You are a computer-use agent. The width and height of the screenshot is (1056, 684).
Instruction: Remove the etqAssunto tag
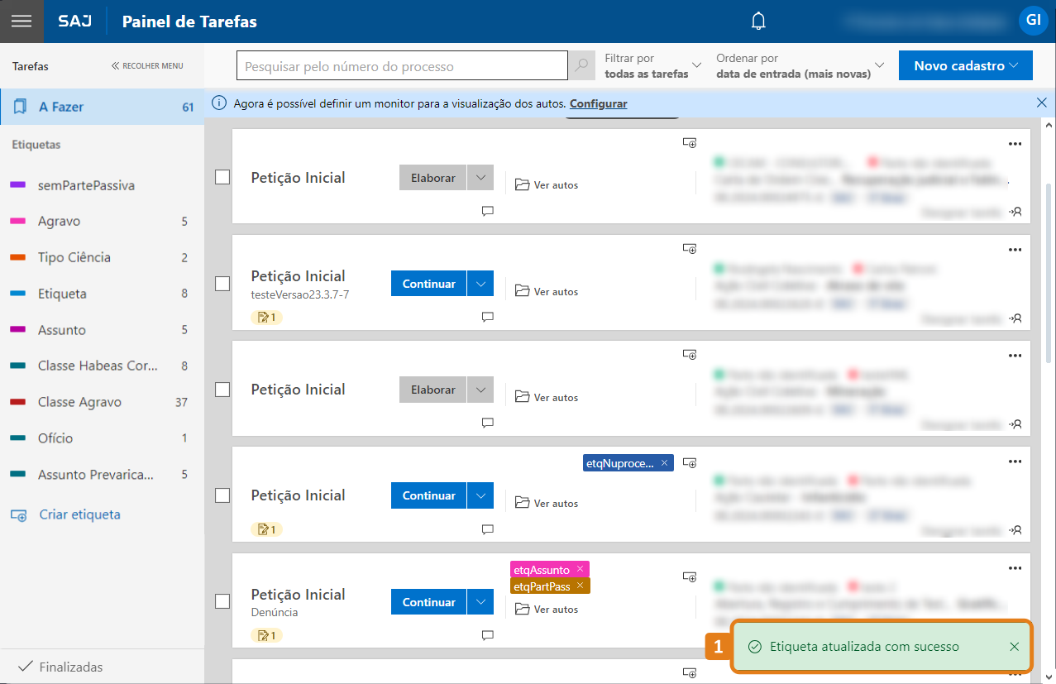tap(581, 569)
